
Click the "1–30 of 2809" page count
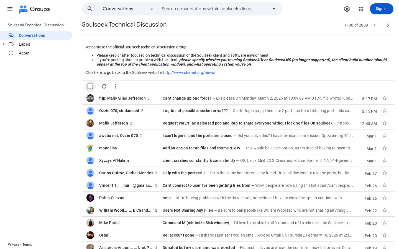[356, 25]
